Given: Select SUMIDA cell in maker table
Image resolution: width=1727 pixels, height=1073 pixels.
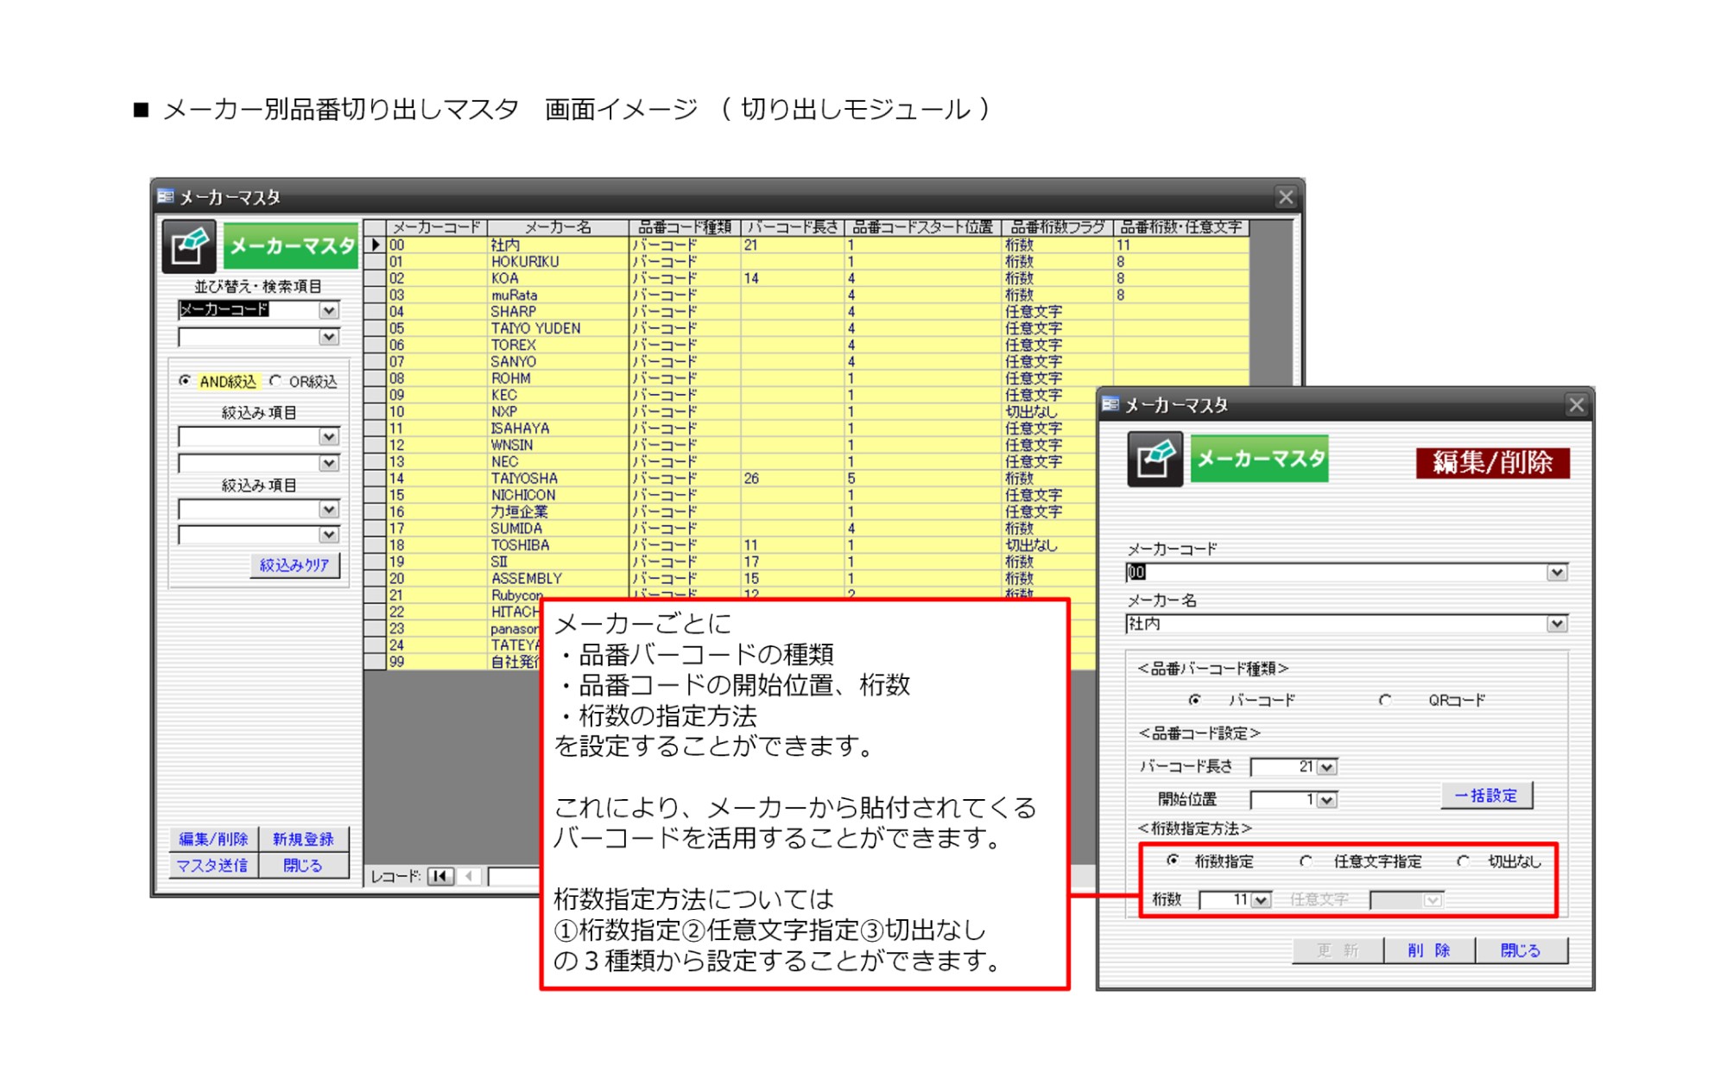Looking at the screenshot, I should [559, 529].
